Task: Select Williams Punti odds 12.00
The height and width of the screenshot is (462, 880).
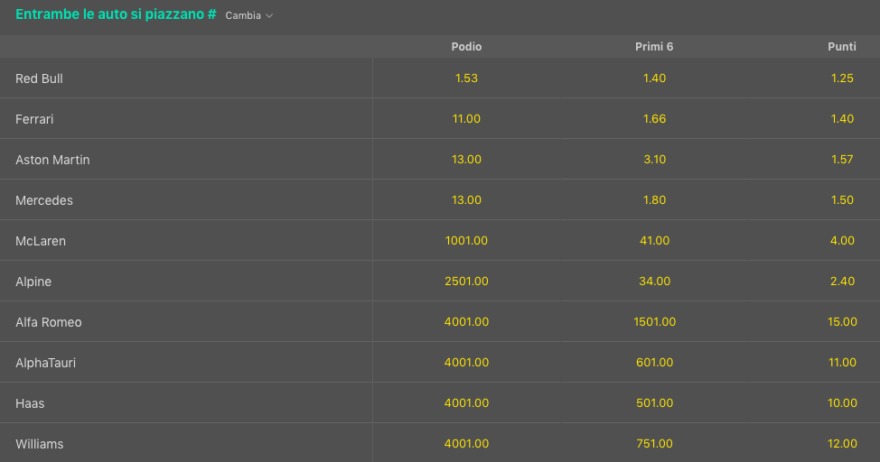Action: 842,444
